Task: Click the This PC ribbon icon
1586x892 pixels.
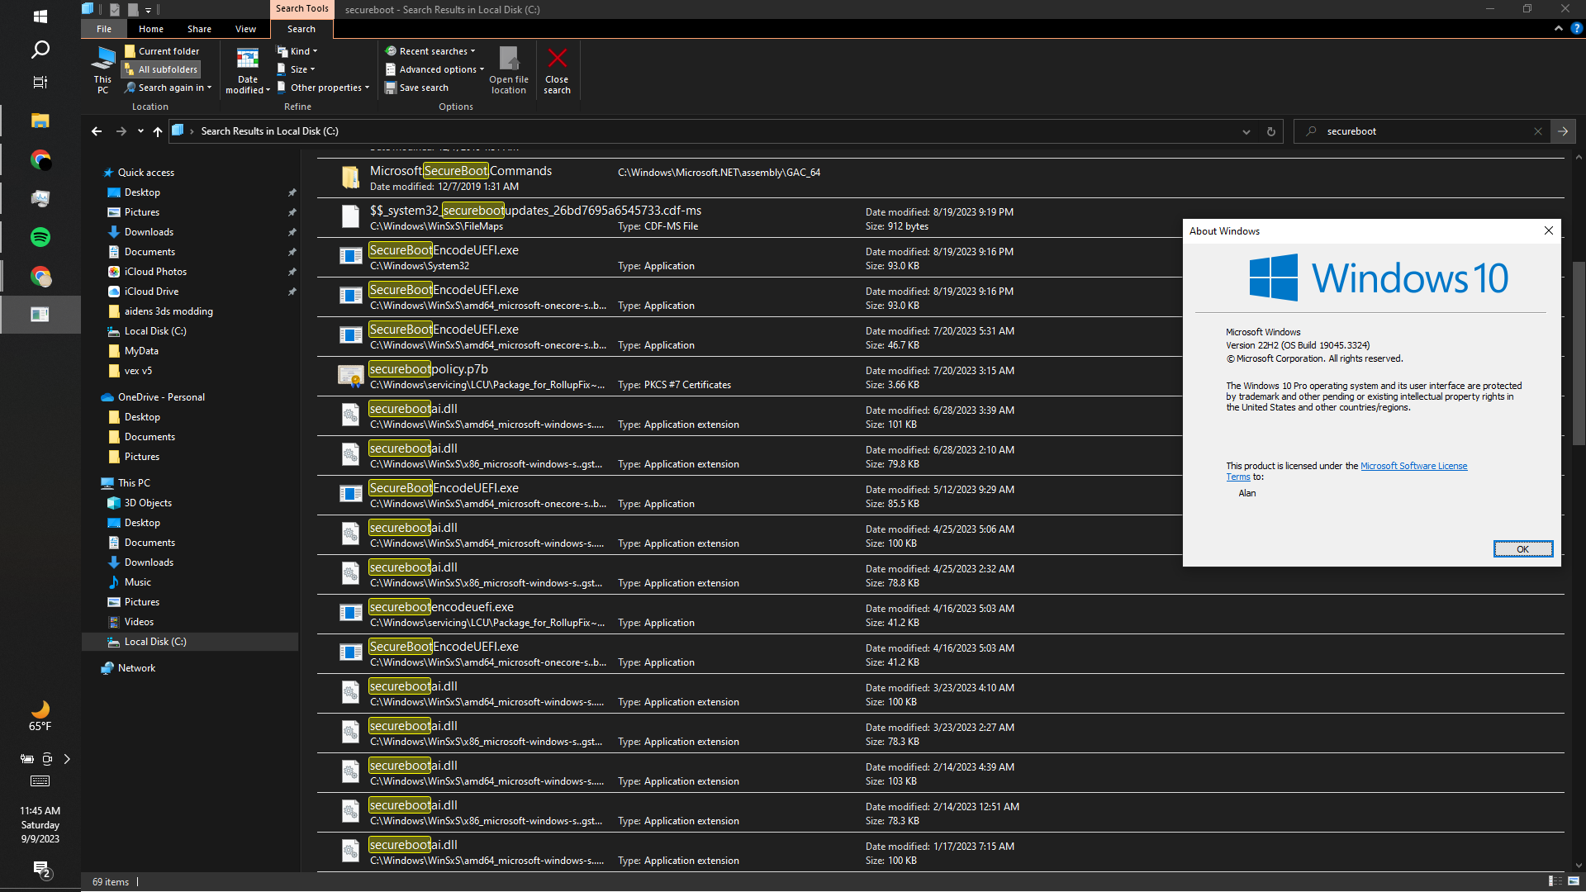Action: [x=102, y=70]
